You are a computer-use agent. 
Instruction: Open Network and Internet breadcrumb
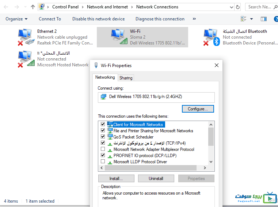pos(107,7)
